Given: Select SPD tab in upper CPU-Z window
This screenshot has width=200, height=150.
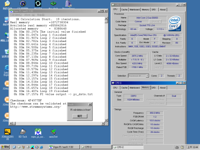Looking at the screenshot, I should [154, 10].
